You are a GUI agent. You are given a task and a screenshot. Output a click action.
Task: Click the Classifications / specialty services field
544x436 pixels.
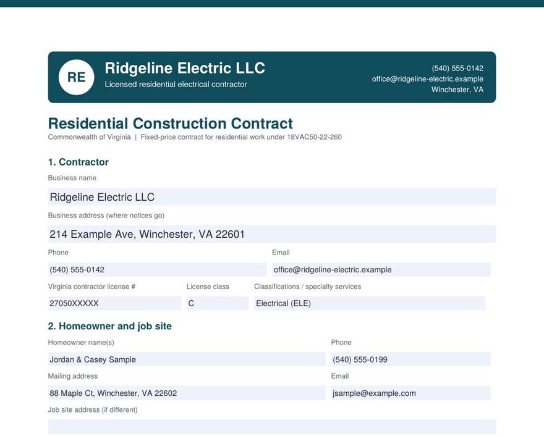click(370, 303)
